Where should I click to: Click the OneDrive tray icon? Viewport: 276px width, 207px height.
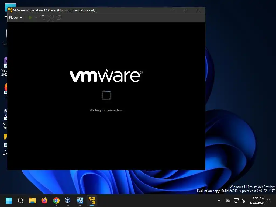(x=228, y=201)
